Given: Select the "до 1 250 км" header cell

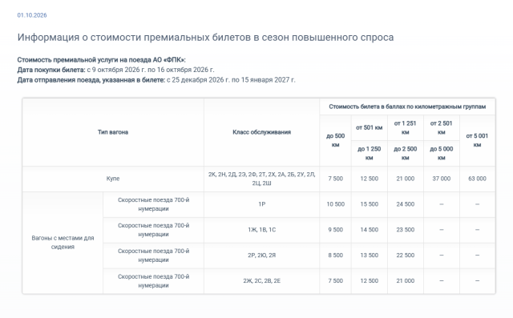Looking at the screenshot, I should point(370,153).
